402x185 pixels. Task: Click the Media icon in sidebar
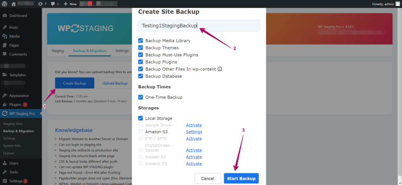click(5, 36)
